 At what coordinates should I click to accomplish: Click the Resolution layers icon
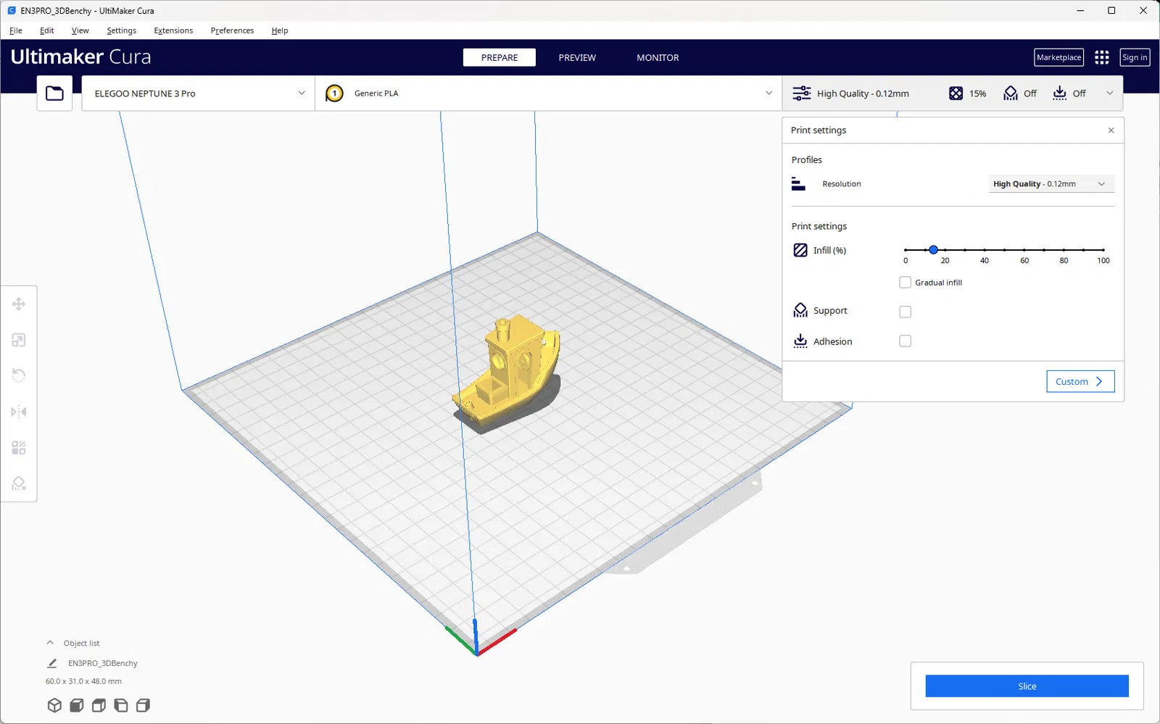coord(798,184)
